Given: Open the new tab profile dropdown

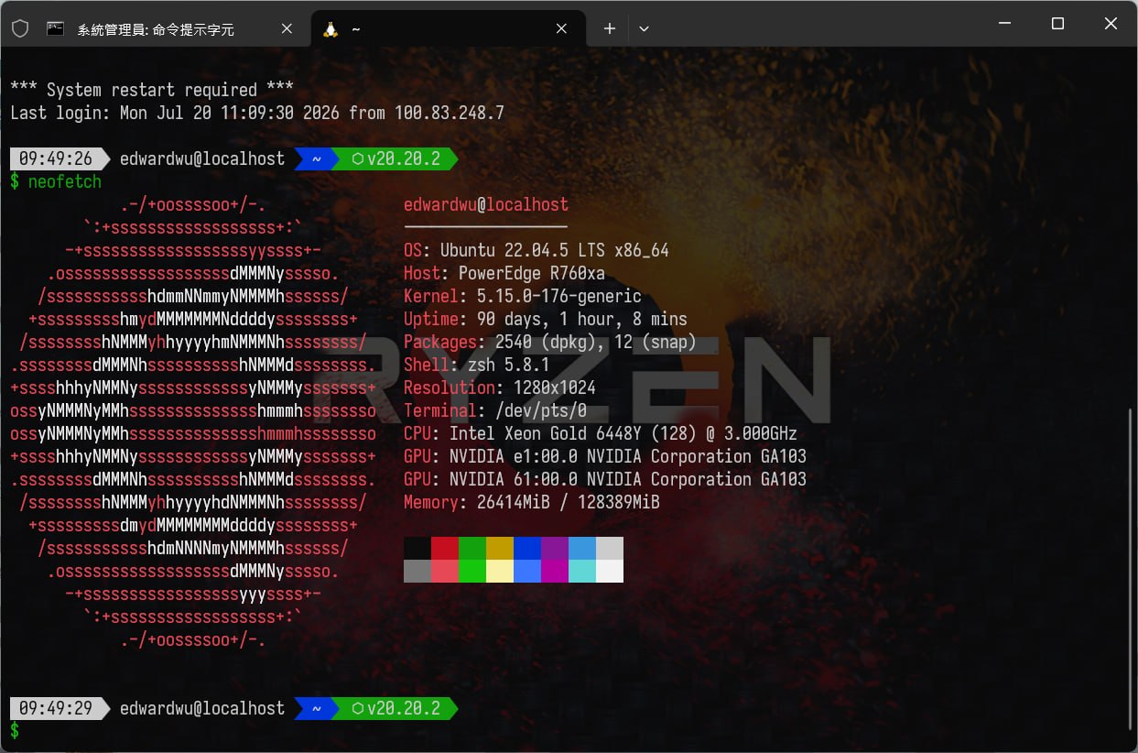Looking at the screenshot, I should click(644, 28).
